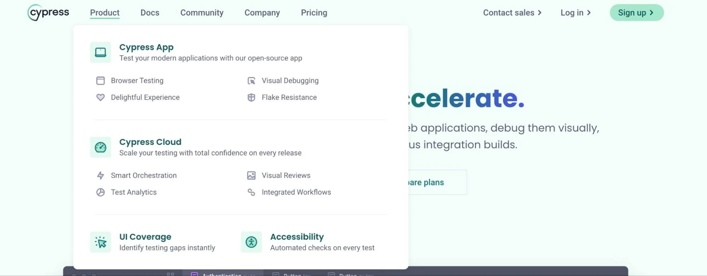
Task: Click the Cypress Cloud gauge icon
Action: tap(100, 147)
